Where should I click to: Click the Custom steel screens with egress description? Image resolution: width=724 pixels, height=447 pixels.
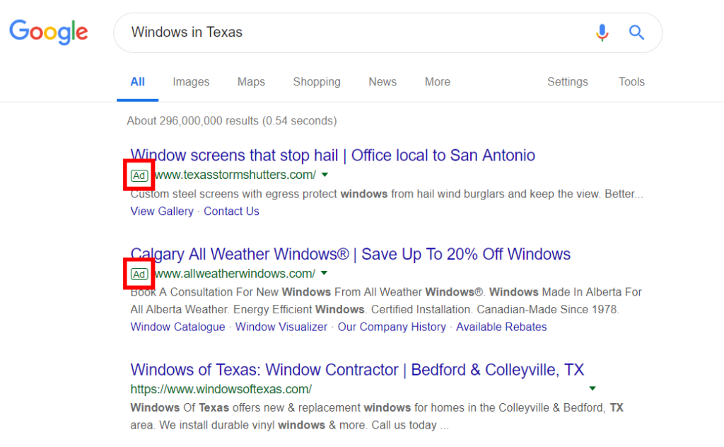click(387, 194)
